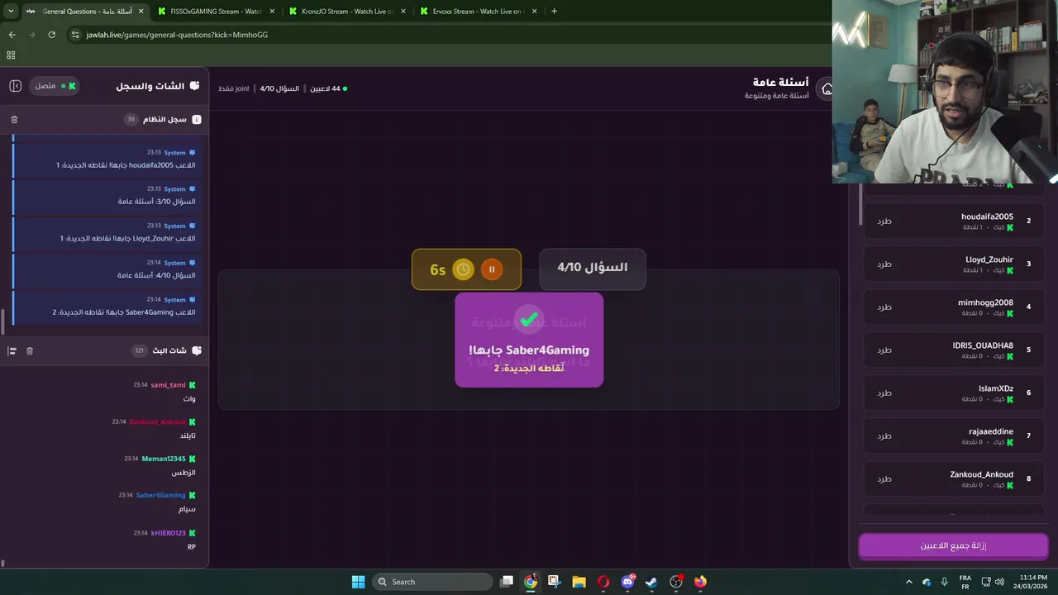Image resolution: width=1058 pixels, height=595 pixels.
Task: Click sami_tami username in chat
Action: (x=168, y=385)
